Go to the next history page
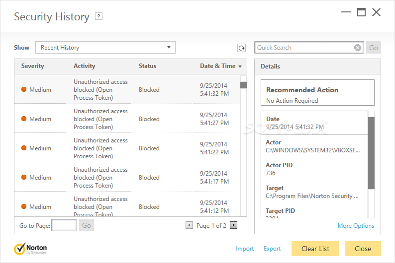Viewport: 395px width, 263px height. pos(234,225)
